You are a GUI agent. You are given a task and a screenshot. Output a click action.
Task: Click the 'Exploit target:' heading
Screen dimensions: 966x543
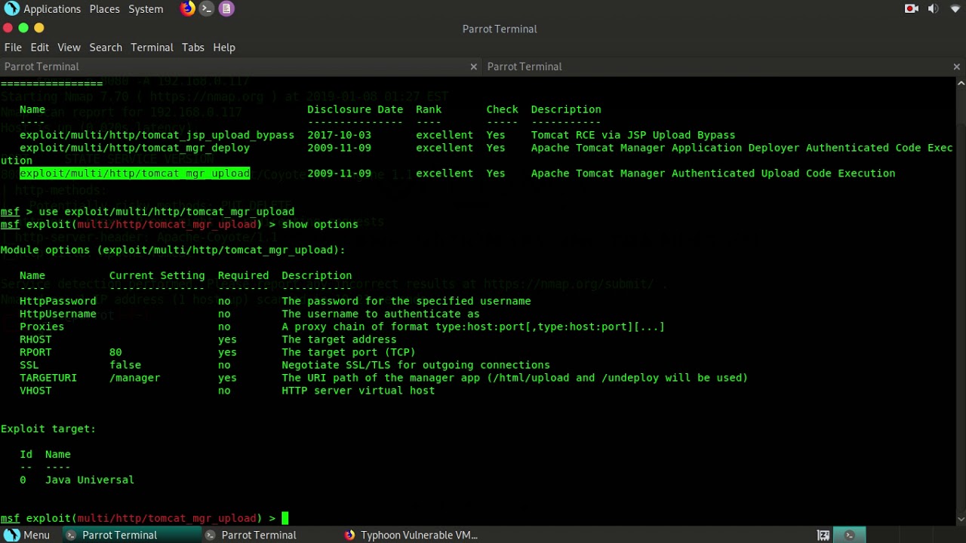coord(48,429)
